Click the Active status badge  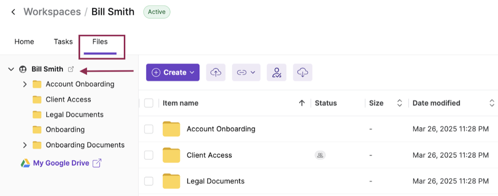tap(157, 12)
